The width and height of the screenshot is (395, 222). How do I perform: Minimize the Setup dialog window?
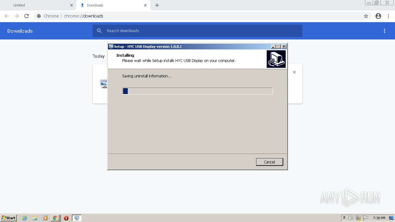pyautogui.click(x=273, y=47)
